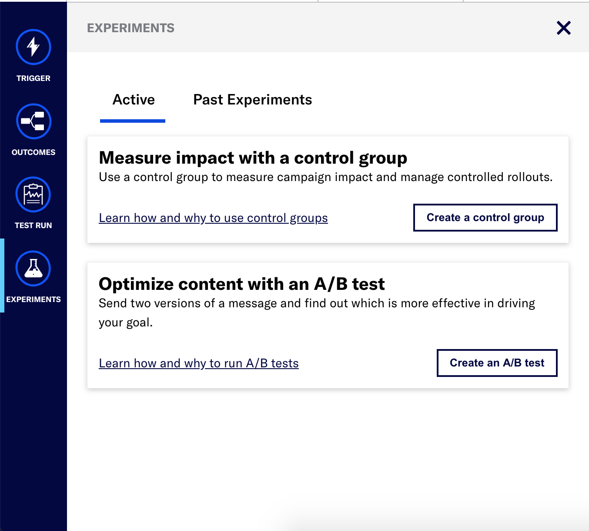The height and width of the screenshot is (531, 589).
Task: Click Create an A/B test button
Action: [x=497, y=363]
